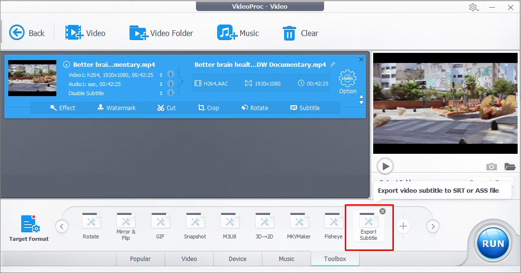Viewport: 521px width, 273px height.
Task: Open the Rotate tool in the blue toolbar
Action: 255,108
